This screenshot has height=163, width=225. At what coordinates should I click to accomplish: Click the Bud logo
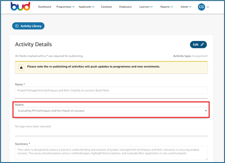(20, 6)
